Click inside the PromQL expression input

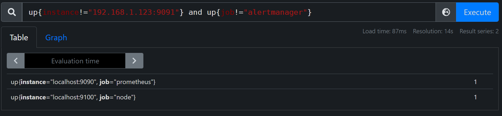click(x=229, y=12)
